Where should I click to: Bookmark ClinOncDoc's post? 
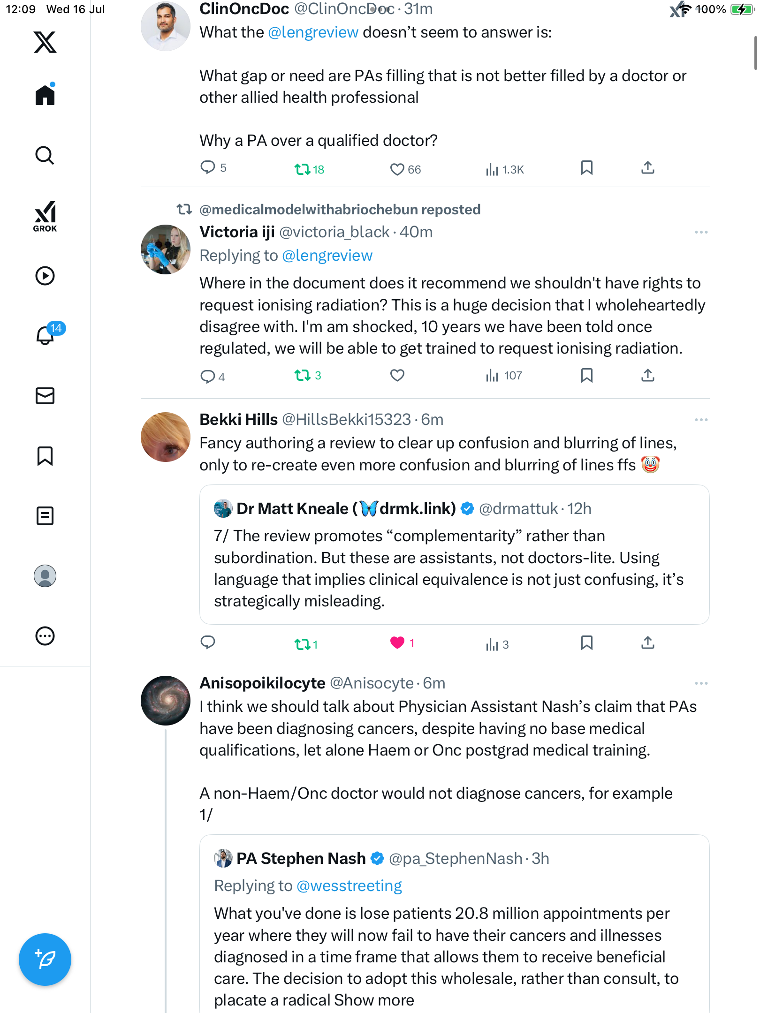[587, 168]
